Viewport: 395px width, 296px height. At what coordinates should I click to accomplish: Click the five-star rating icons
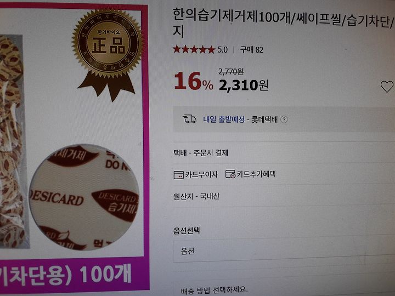[194, 49]
